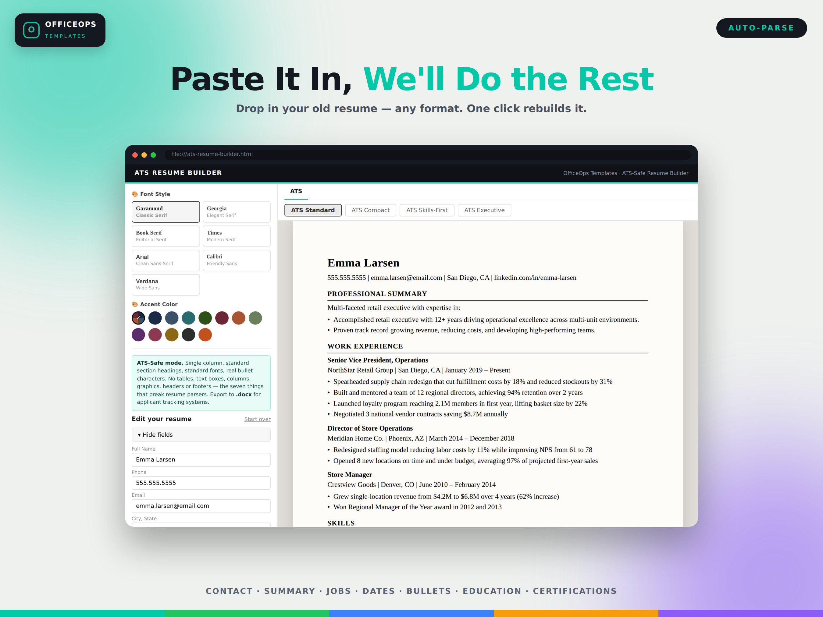The image size is (823, 617).
Task: Select the teal accent color
Action: [x=189, y=318]
